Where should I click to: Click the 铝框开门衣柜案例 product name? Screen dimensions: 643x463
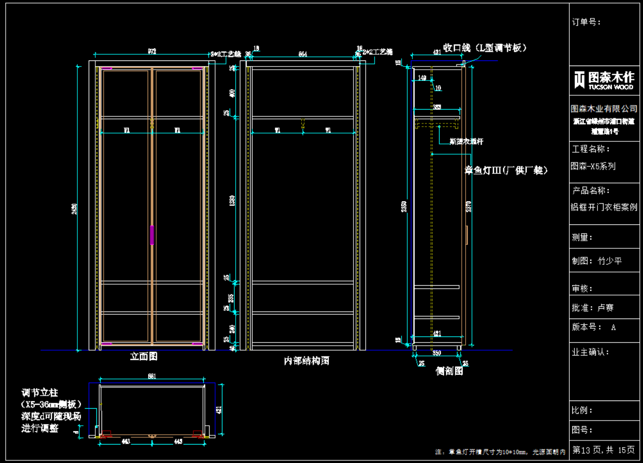click(x=604, y=207)
